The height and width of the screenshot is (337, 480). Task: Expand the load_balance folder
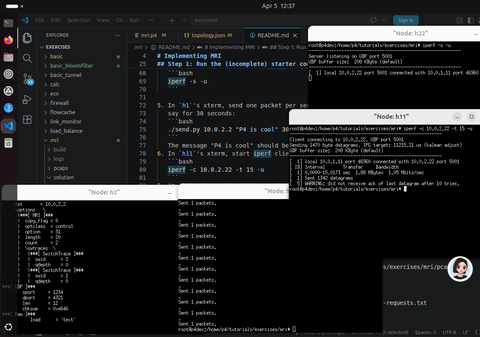coord(83,131)
